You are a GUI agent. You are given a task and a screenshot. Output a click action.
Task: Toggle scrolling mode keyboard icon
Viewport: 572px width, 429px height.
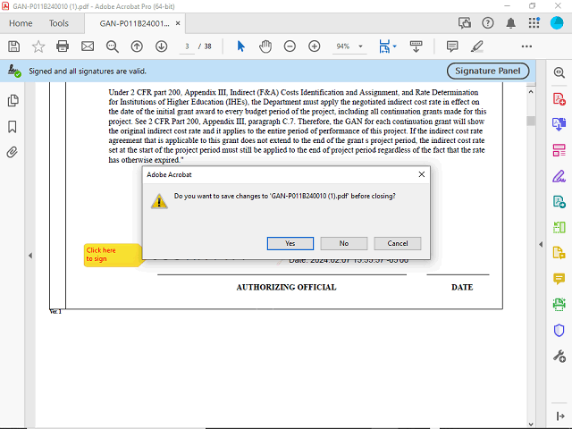(x=416, y=46)
